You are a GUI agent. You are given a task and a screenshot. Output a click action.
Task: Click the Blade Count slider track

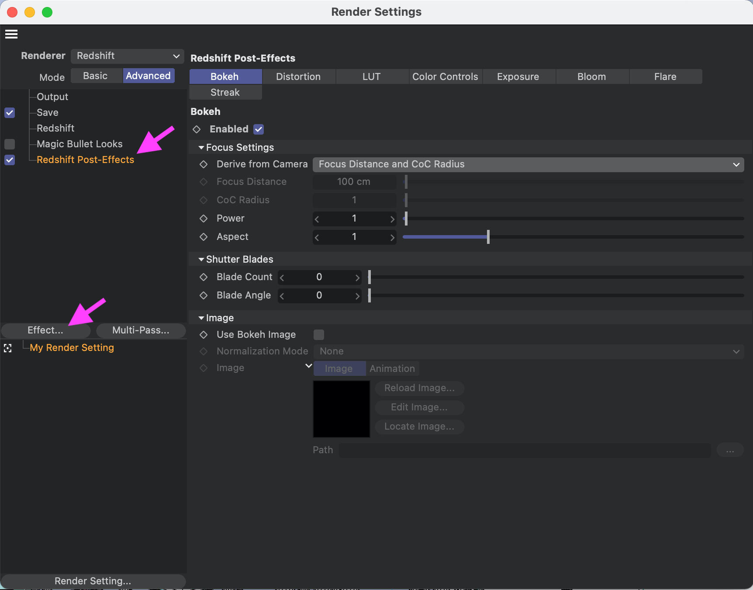(x=556, y=277)
